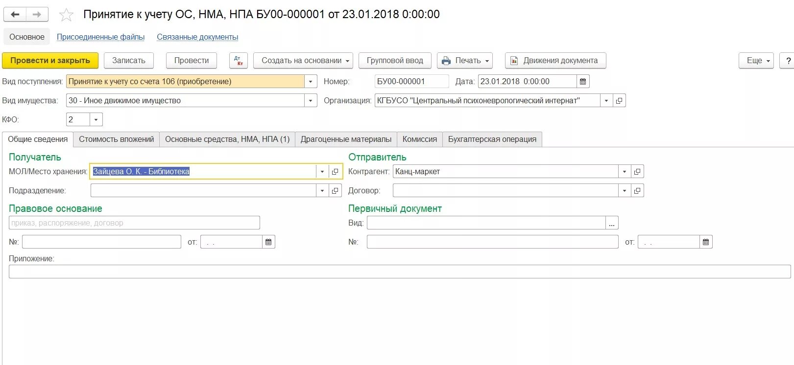
Task: Open Еще menu
Action: [x=756, y=61]
